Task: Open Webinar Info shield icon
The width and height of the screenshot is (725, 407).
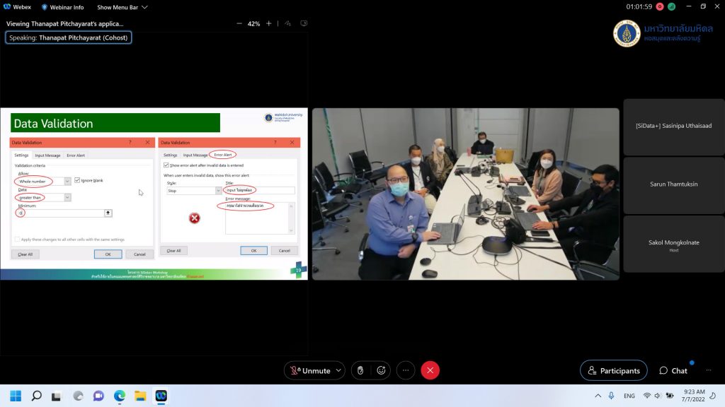Action: [45, 7]
